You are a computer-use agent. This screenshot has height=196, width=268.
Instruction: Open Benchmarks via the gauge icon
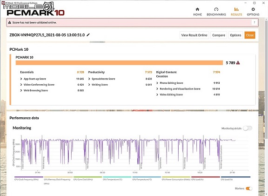point(216,9)
